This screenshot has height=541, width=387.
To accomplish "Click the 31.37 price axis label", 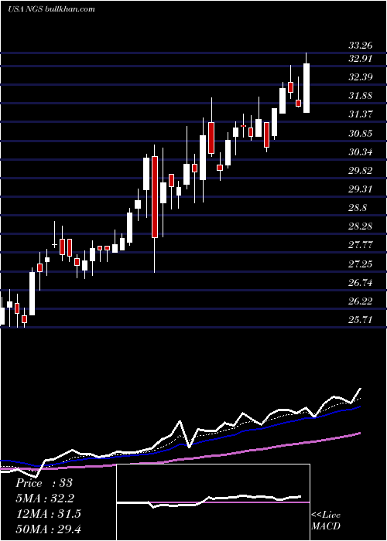I will 361,114.
